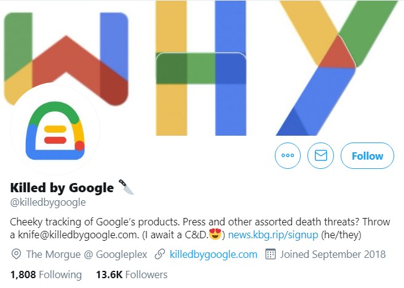Open the WHY banner header image
Viewport: 404px width, 288px height.
pos(202,68)
